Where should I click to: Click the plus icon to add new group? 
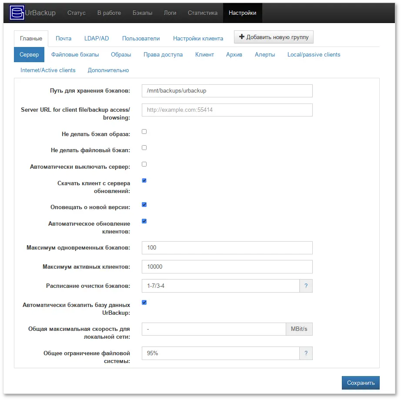point(242,37)
